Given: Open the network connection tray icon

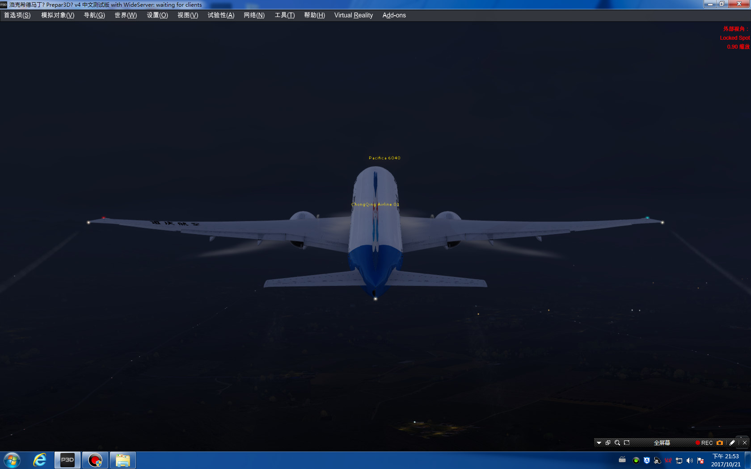Looking at the screenshot, I should click(x=679, y=461).
